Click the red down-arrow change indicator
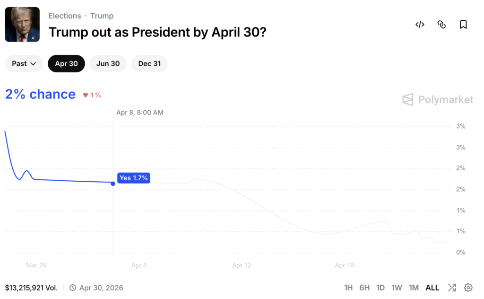 [x=86, y=95]
